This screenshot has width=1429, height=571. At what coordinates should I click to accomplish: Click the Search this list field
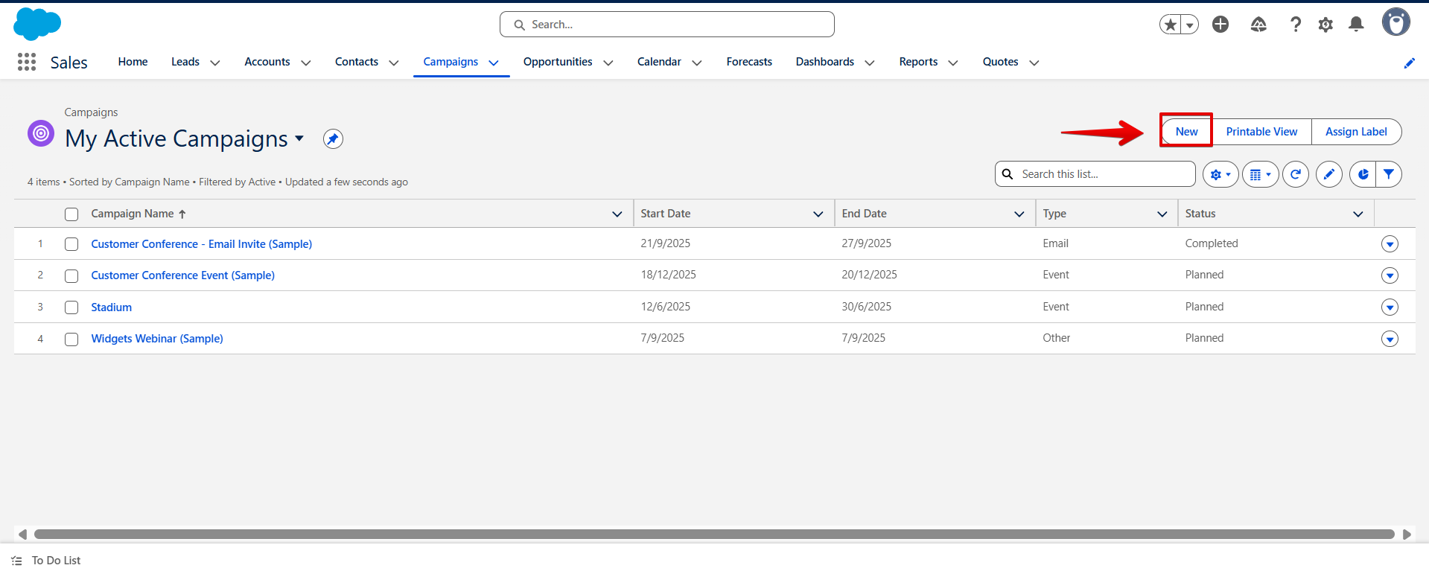click(x=1095, y=174)
